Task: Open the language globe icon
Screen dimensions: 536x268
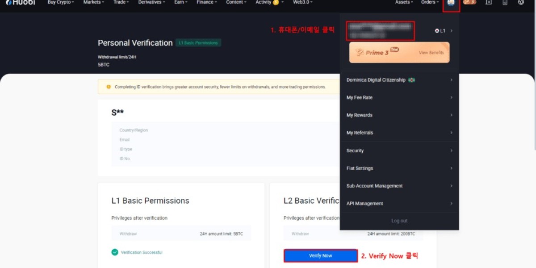Action: pyautogui.click(x=521, y=2)
